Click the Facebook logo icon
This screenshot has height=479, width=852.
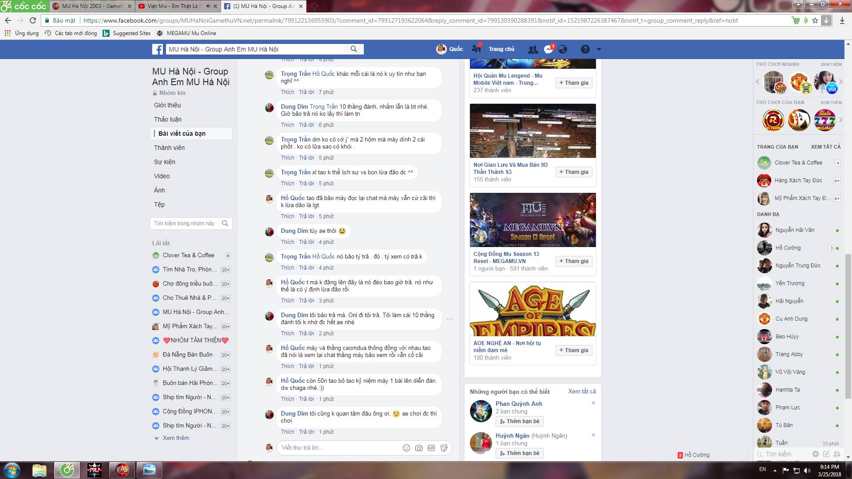point(158,49)
